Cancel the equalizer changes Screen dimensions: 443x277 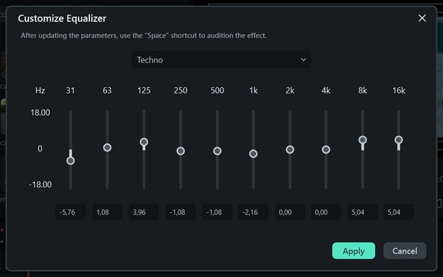[x=404, y=251]
